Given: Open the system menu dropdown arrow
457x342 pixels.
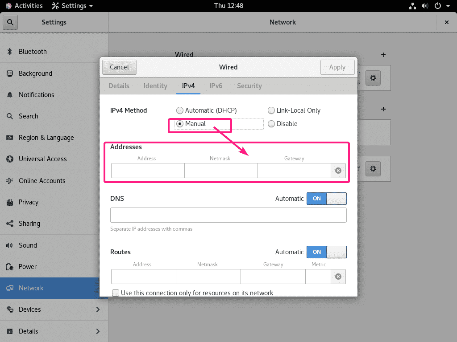Looking at the screenshot, I should (448, 6).
